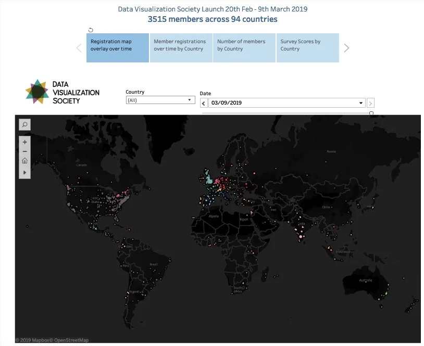Zoom in on the map with plus icon
The height and width of the screenshot is (346, 424).
pos(24,141)
